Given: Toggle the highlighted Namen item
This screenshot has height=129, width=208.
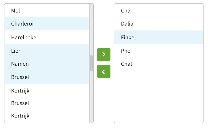Looking at the screenshot, I should [46, 64].
